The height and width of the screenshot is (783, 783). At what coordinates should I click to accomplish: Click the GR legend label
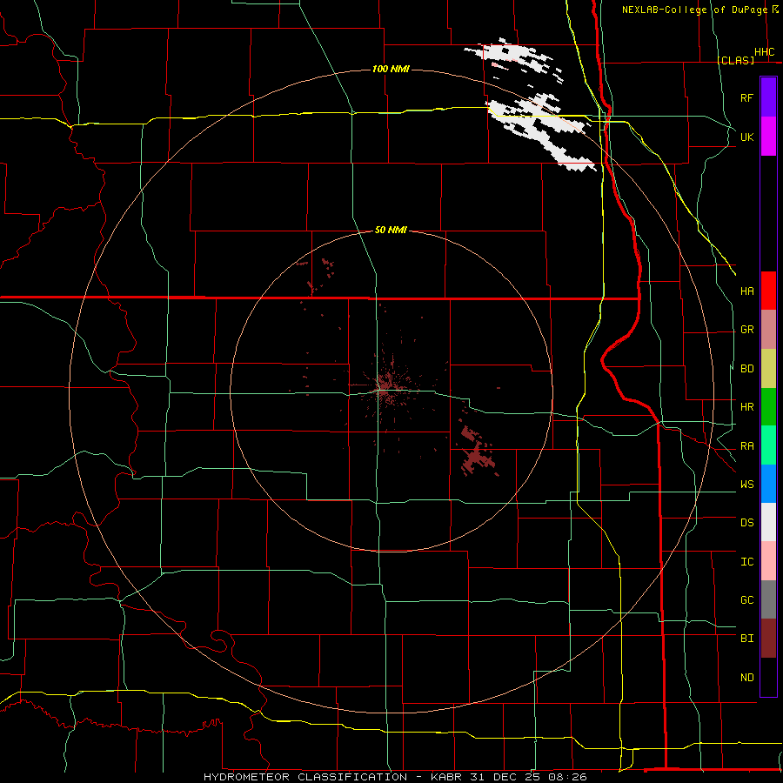click(x=746, y=330)
